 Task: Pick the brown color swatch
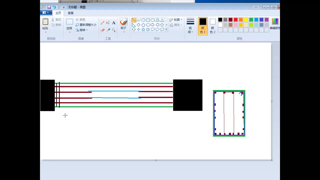pyautogui.click(x=230, y=25)
